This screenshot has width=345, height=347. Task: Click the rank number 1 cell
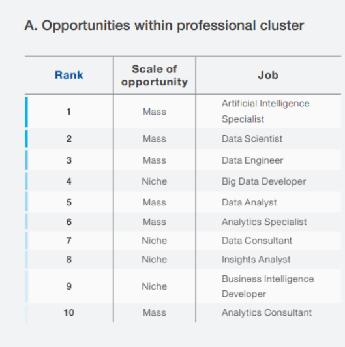pyautogui.click(x=69, y=112)
